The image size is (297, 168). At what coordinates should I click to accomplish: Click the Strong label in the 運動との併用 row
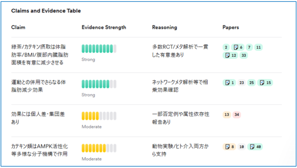[x=88, y=95]
